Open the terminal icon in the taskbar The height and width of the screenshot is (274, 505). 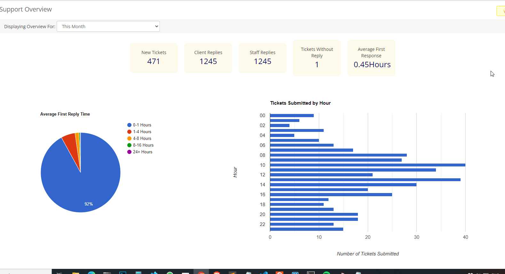tap(311, 272)
